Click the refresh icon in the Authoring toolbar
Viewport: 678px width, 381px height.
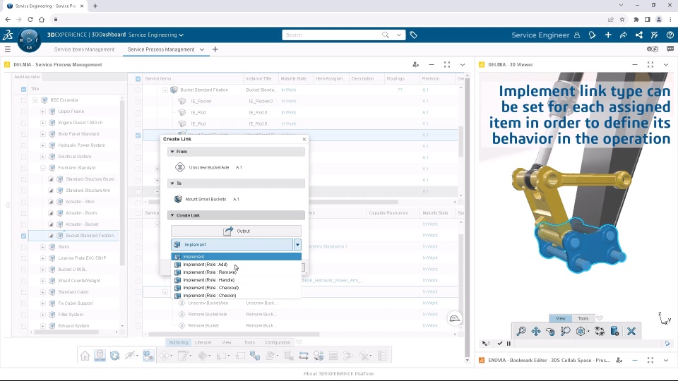tap(114, 356)
